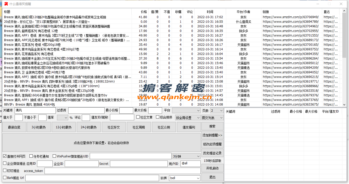349x184 pixels.
Task: Open the 图文列表 dropdown
Action: pos(212,118)
